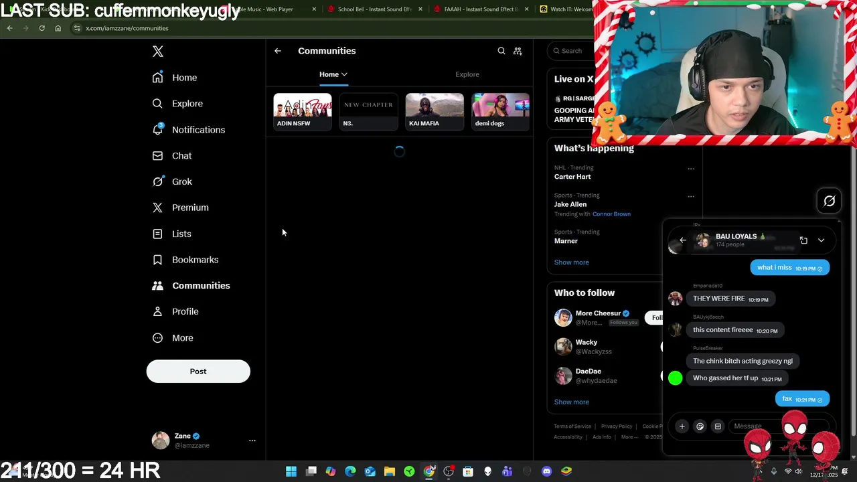857x482 pixels.
Task: Open Communities in the sidebar
Action: (191, 286)
